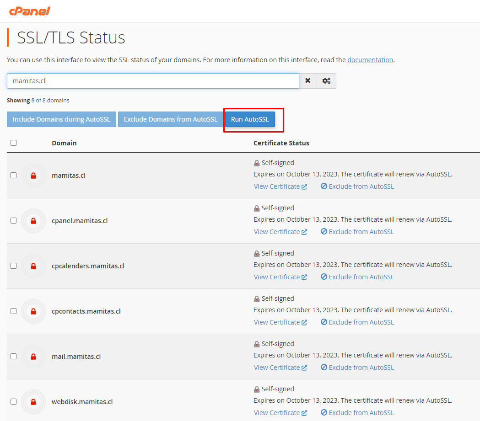Click the cPanel logo
The image size is (480, 421).
(x=29, y=11)
